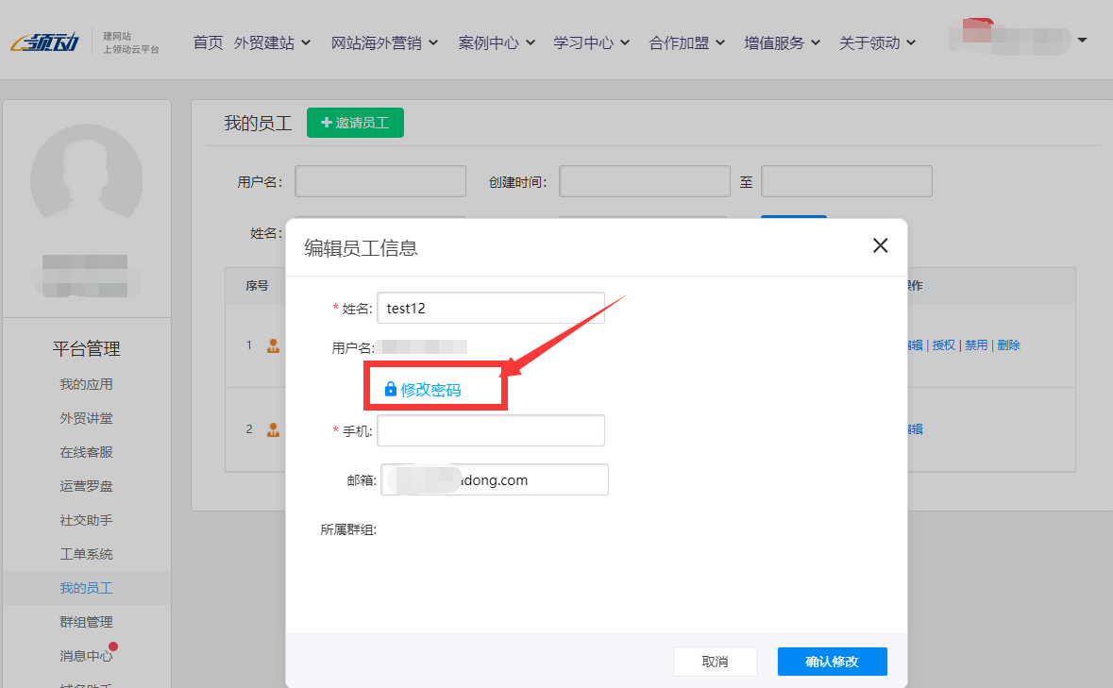Screen dimensions: 1113x688
Task: Open the account dropdown arrow at top right
Action: point(1081,42)
